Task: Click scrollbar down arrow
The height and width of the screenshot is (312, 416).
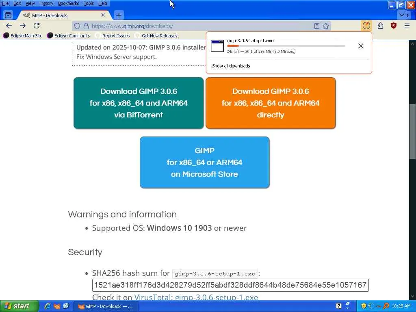Action: pyautogui.click(x=413, y=296)
